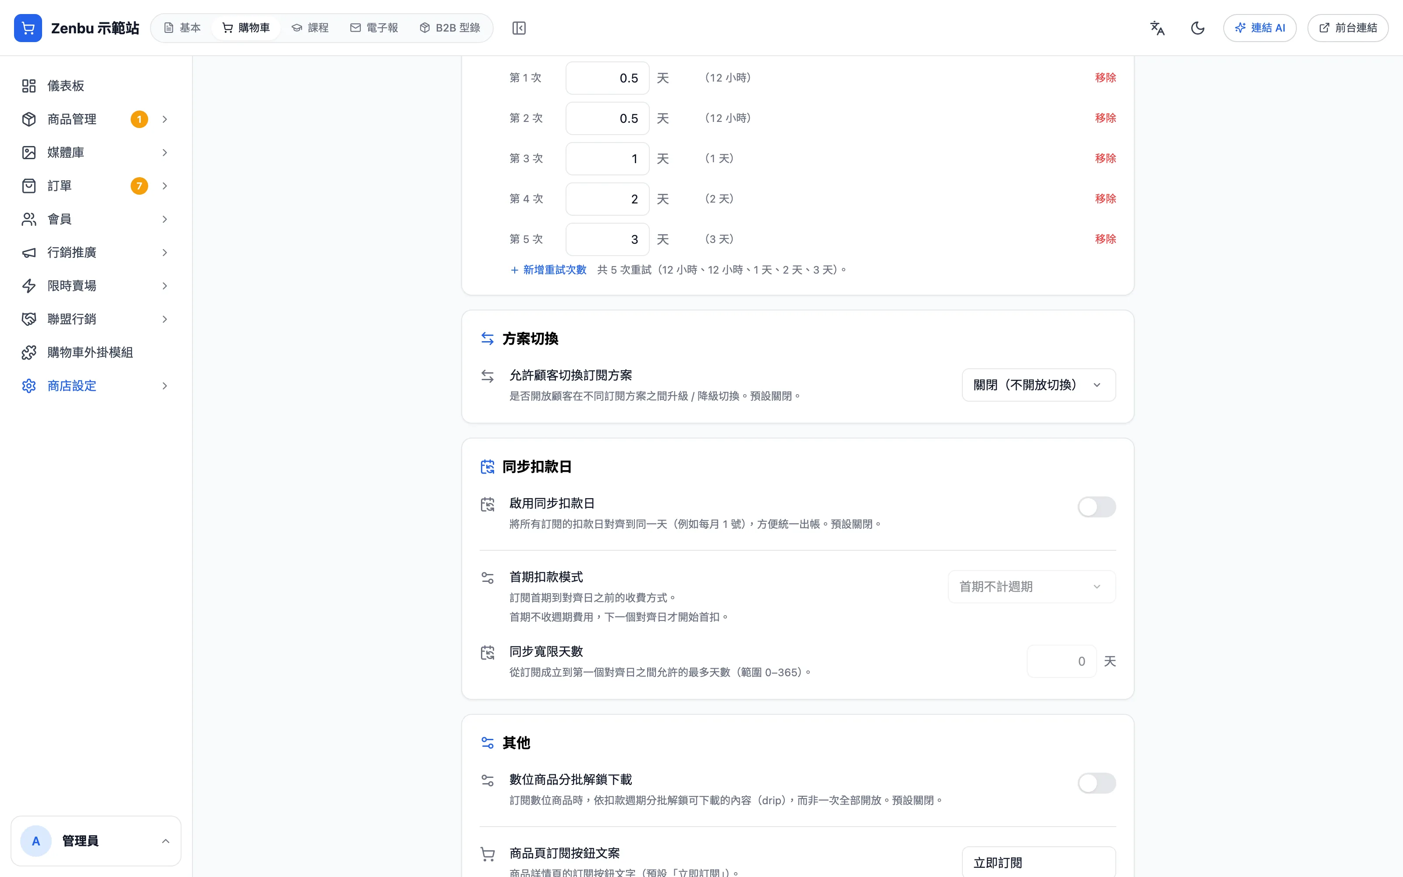Click the 會員 users icon
The image size is (1403, 877).
point(29,219)
